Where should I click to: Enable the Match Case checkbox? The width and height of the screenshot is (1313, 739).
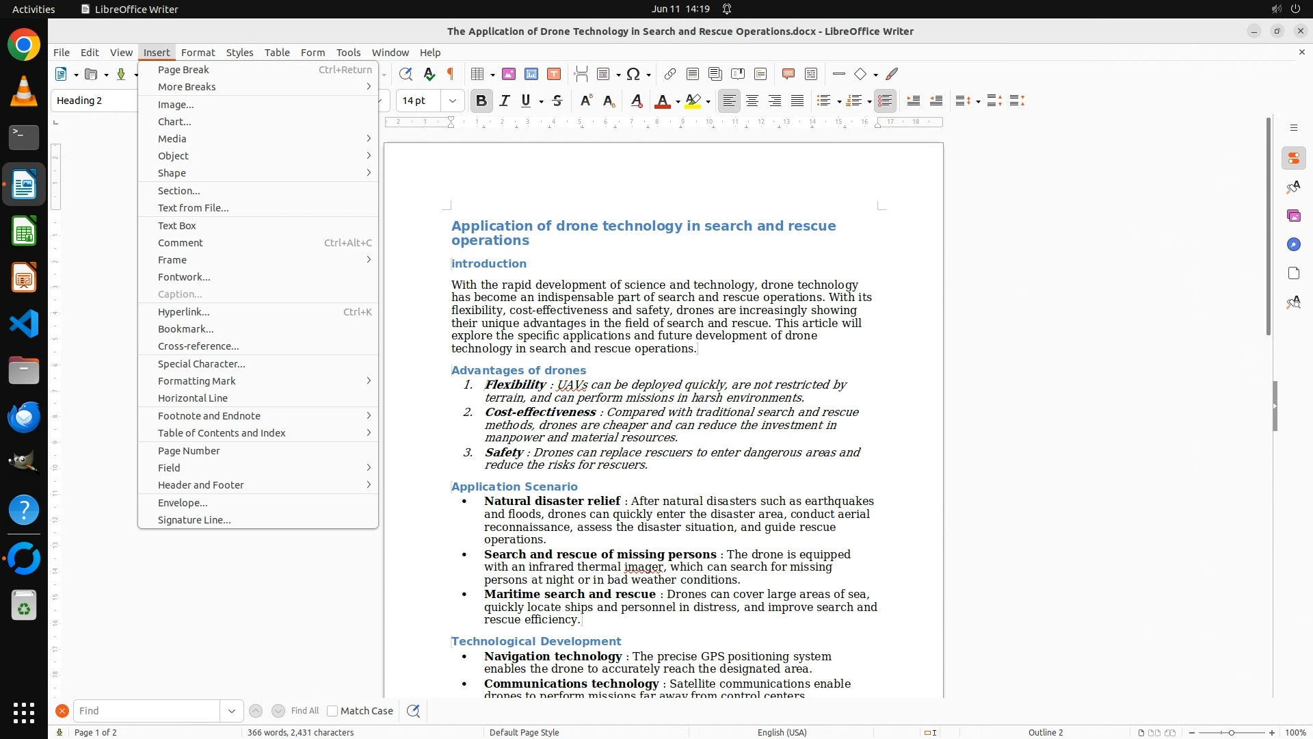(332, 711)
